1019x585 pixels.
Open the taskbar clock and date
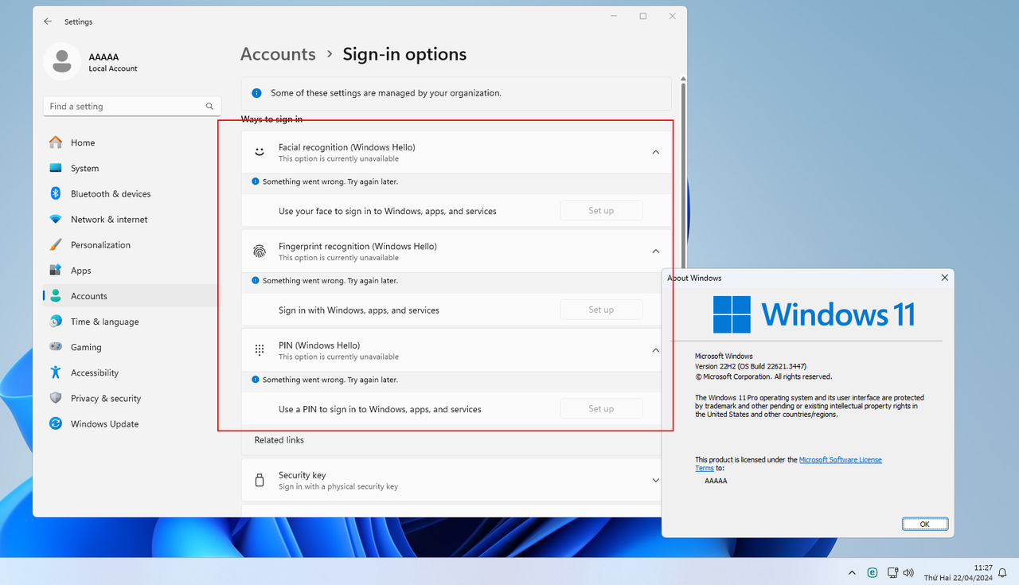(x=958, y=572)
